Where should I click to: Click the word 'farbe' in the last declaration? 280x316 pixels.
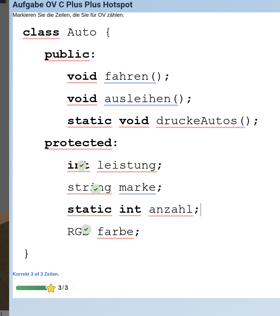point(115,232)
